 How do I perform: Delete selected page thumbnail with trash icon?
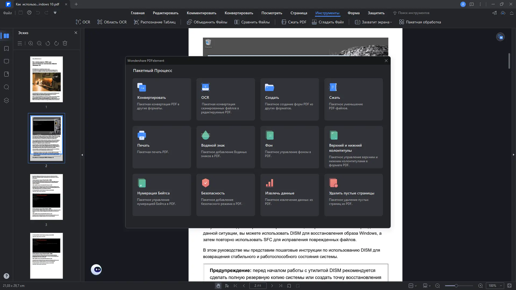tap(65, 43)
